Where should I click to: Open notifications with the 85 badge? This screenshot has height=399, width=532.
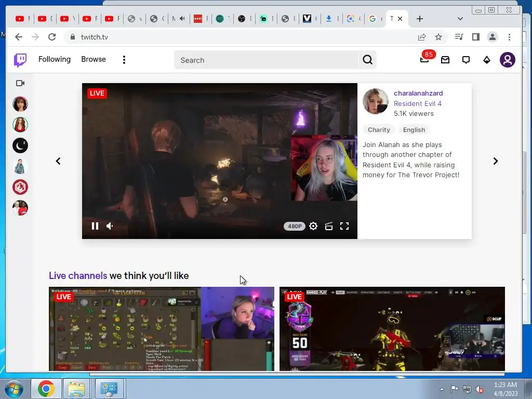[x=425, y=58]
